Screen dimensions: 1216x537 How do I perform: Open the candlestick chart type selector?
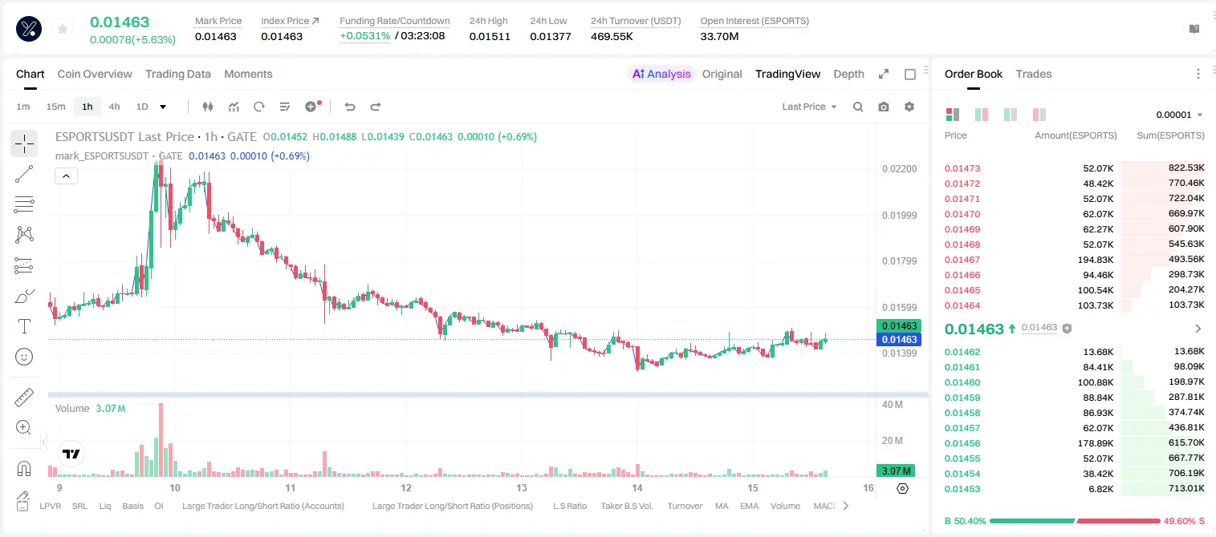[208, 107]
